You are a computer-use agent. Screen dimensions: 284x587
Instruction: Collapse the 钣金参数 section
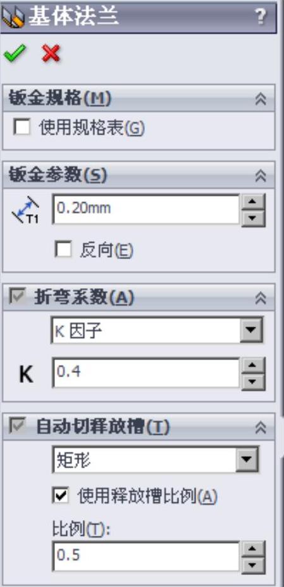pyautogui.click(x=261, y=175)
